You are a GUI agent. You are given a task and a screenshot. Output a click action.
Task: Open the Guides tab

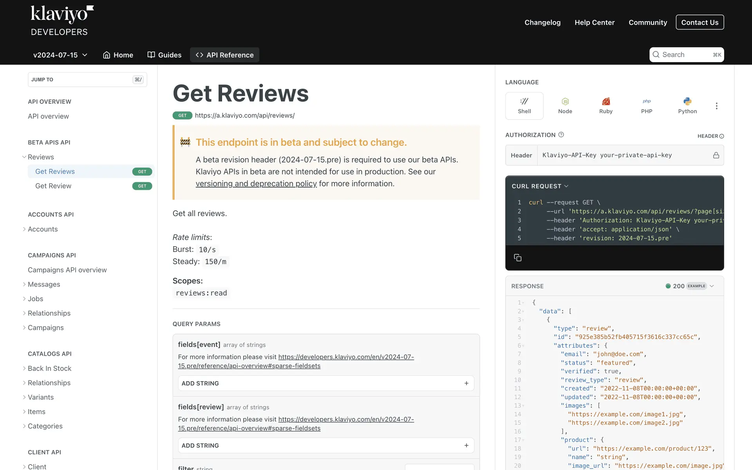click(164, 55)
